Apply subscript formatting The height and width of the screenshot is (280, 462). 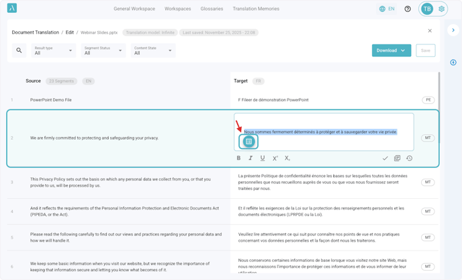coord(287,158)
